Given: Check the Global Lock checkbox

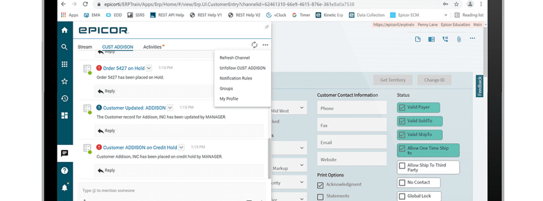Looking at the screenshot, I should (x=402, y=196).
